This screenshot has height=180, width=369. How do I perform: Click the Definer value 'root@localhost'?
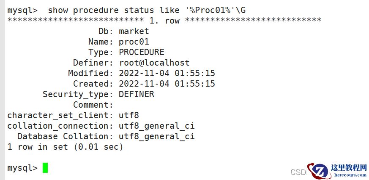(x=154, y=63)
